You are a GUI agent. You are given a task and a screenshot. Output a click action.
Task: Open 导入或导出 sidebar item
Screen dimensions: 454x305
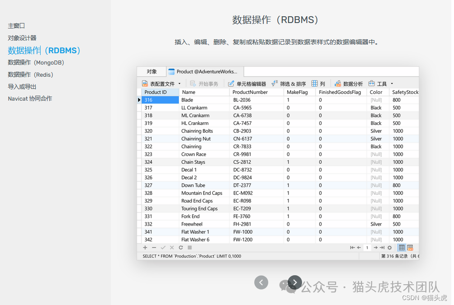[22, 87]
